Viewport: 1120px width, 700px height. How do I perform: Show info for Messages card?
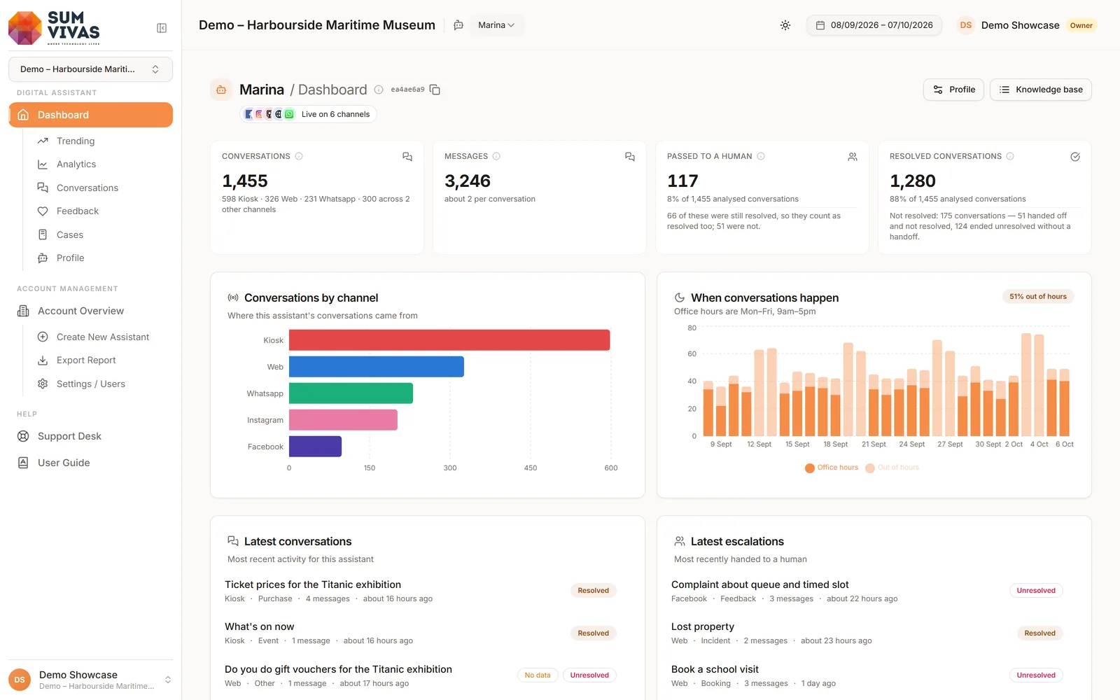(496, 156)
